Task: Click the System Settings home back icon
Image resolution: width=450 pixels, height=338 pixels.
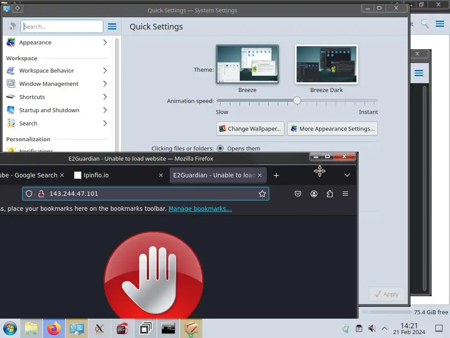Action: [12, 26]
